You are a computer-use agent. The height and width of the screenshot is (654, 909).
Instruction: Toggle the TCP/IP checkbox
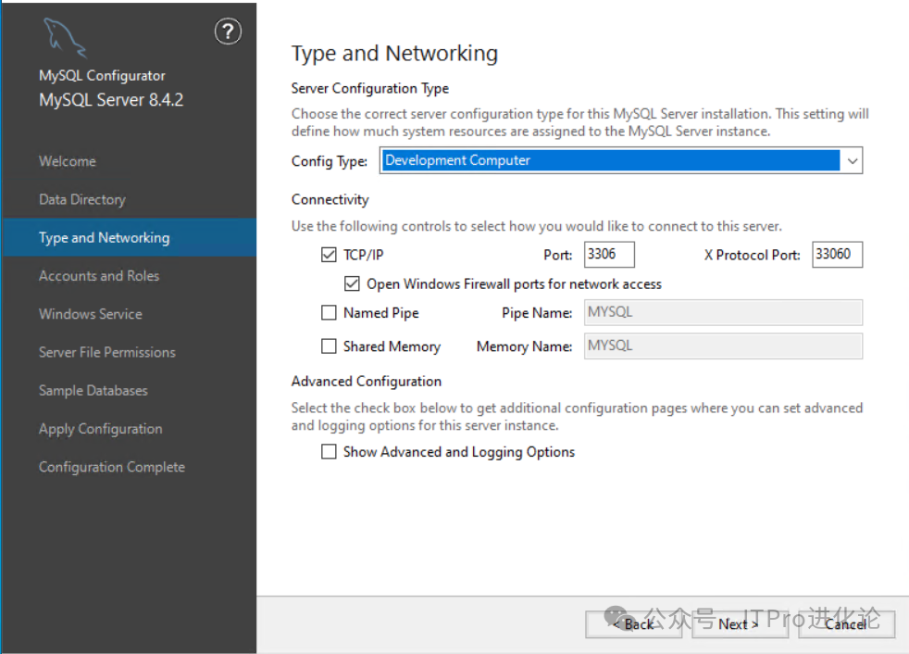(x=329, y=255)
